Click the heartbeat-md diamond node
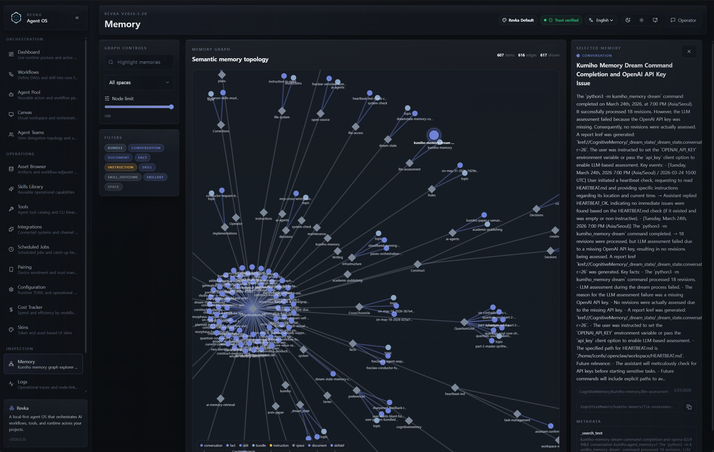Image resolution: width=714 pixels, height=452 pixels. (455, 387)
